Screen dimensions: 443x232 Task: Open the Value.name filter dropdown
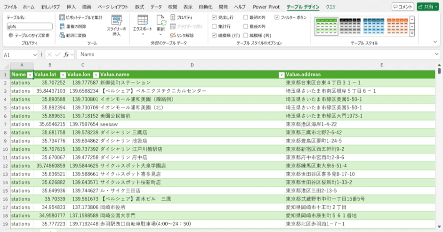(x=282, y=75)
